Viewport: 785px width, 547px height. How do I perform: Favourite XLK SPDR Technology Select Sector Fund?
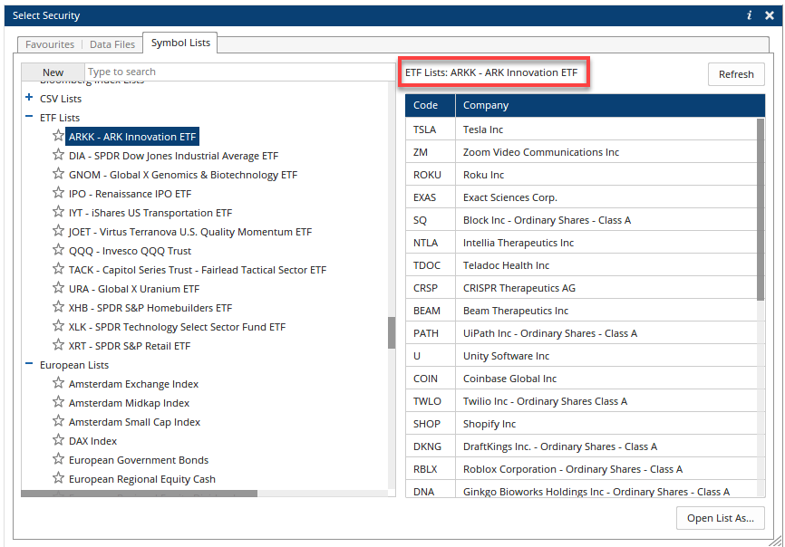coord(58,325)
